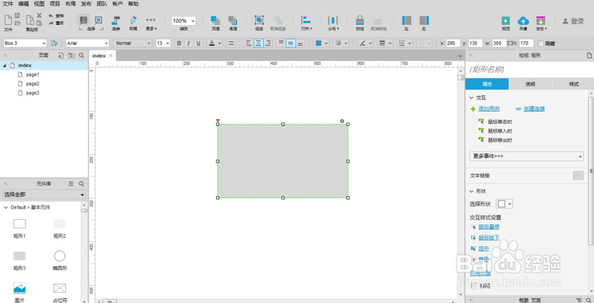Open the select shape dropdown

click(504, 204)
